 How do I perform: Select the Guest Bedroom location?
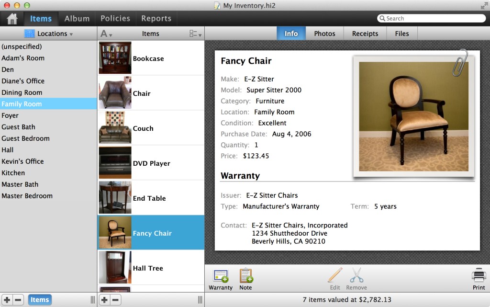tap(48, 138)
